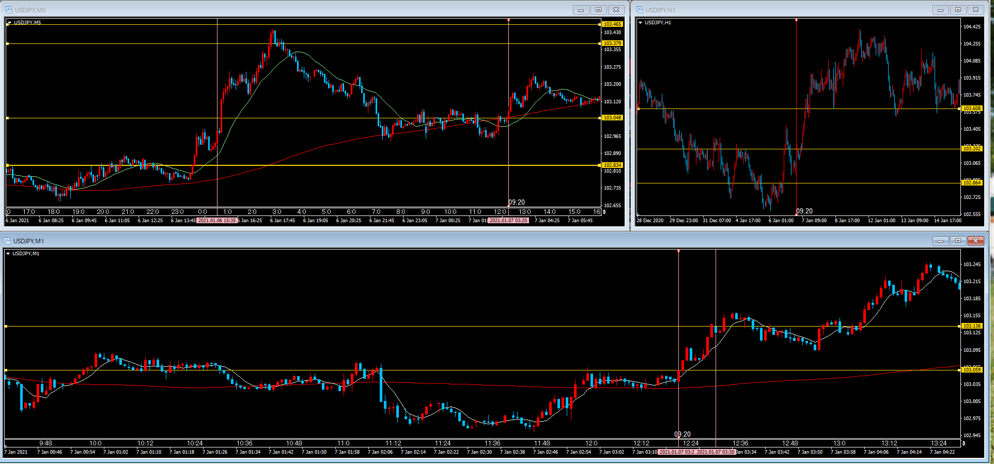Screen dimensions: 994x464
Task: Select the 2021.01.07 03:20 marker on M5
Action: [x=508, y=221]
